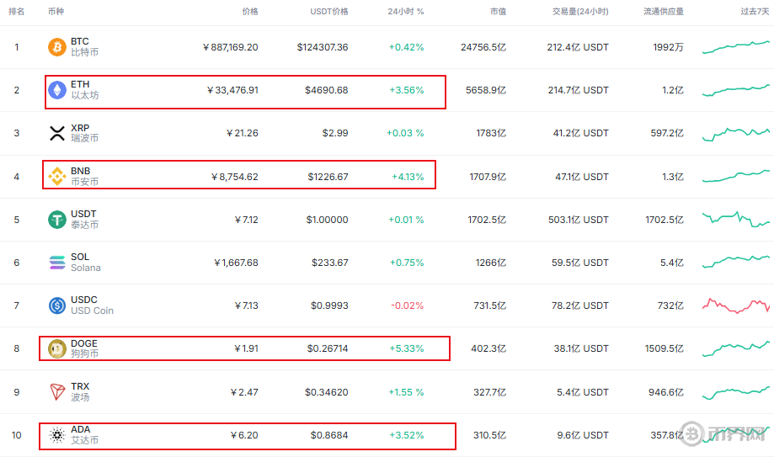The width and height of the screenshot is (774, 457).
Task: Click the Ethereum logo icon
Action: click(x=57, y=90)
